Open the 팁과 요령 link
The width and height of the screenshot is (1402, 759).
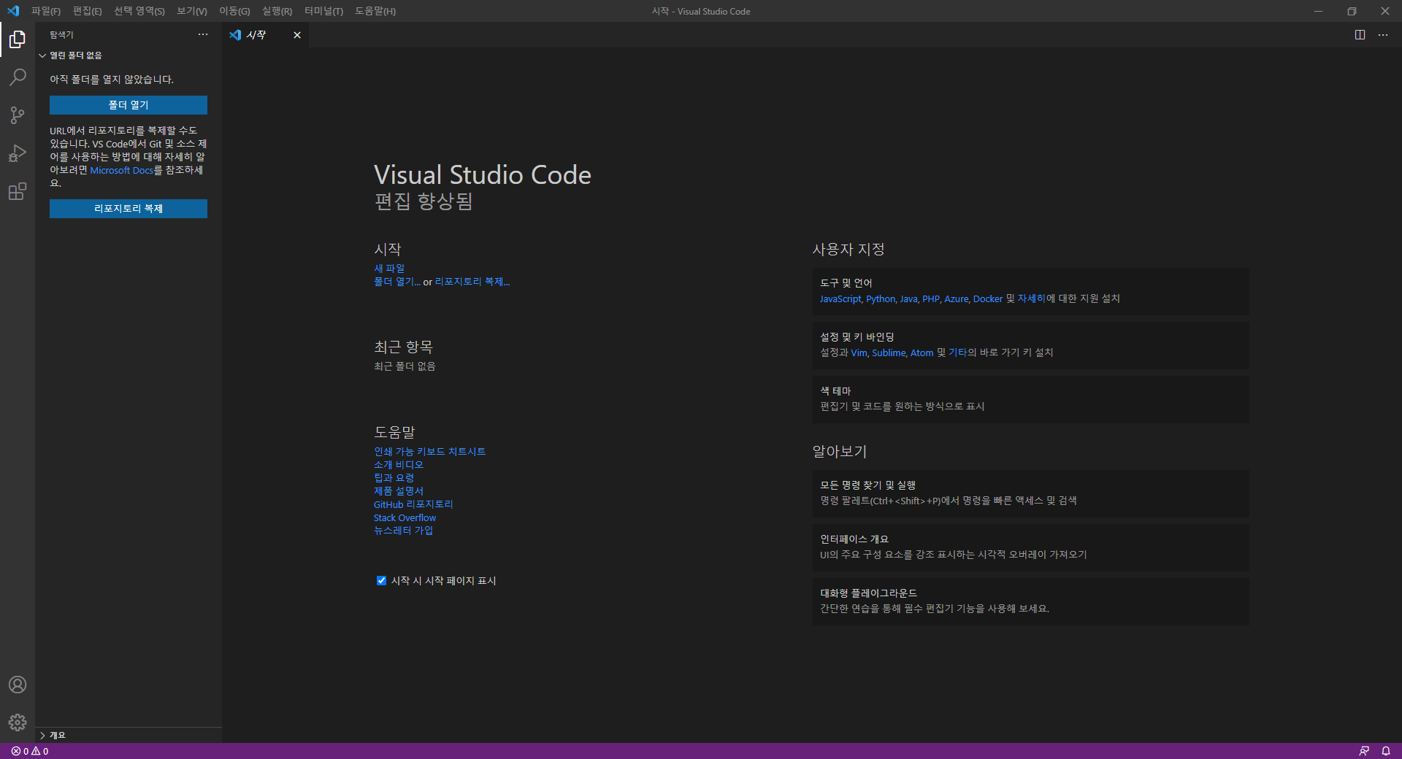[394, 478]
